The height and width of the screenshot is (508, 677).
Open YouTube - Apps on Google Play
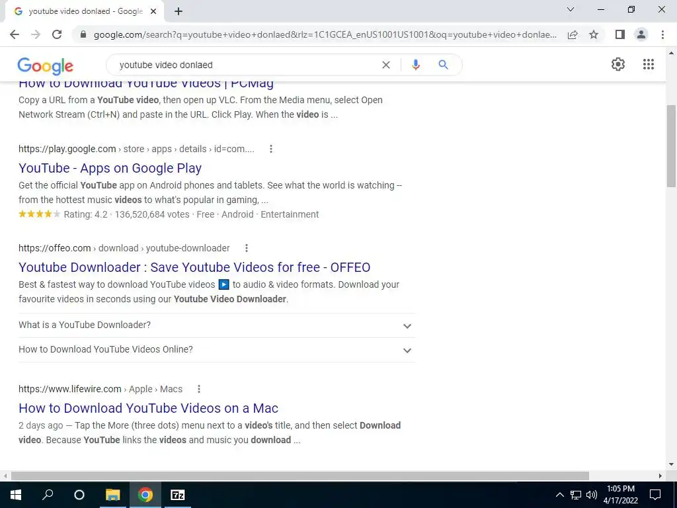[x=110, y=168]
